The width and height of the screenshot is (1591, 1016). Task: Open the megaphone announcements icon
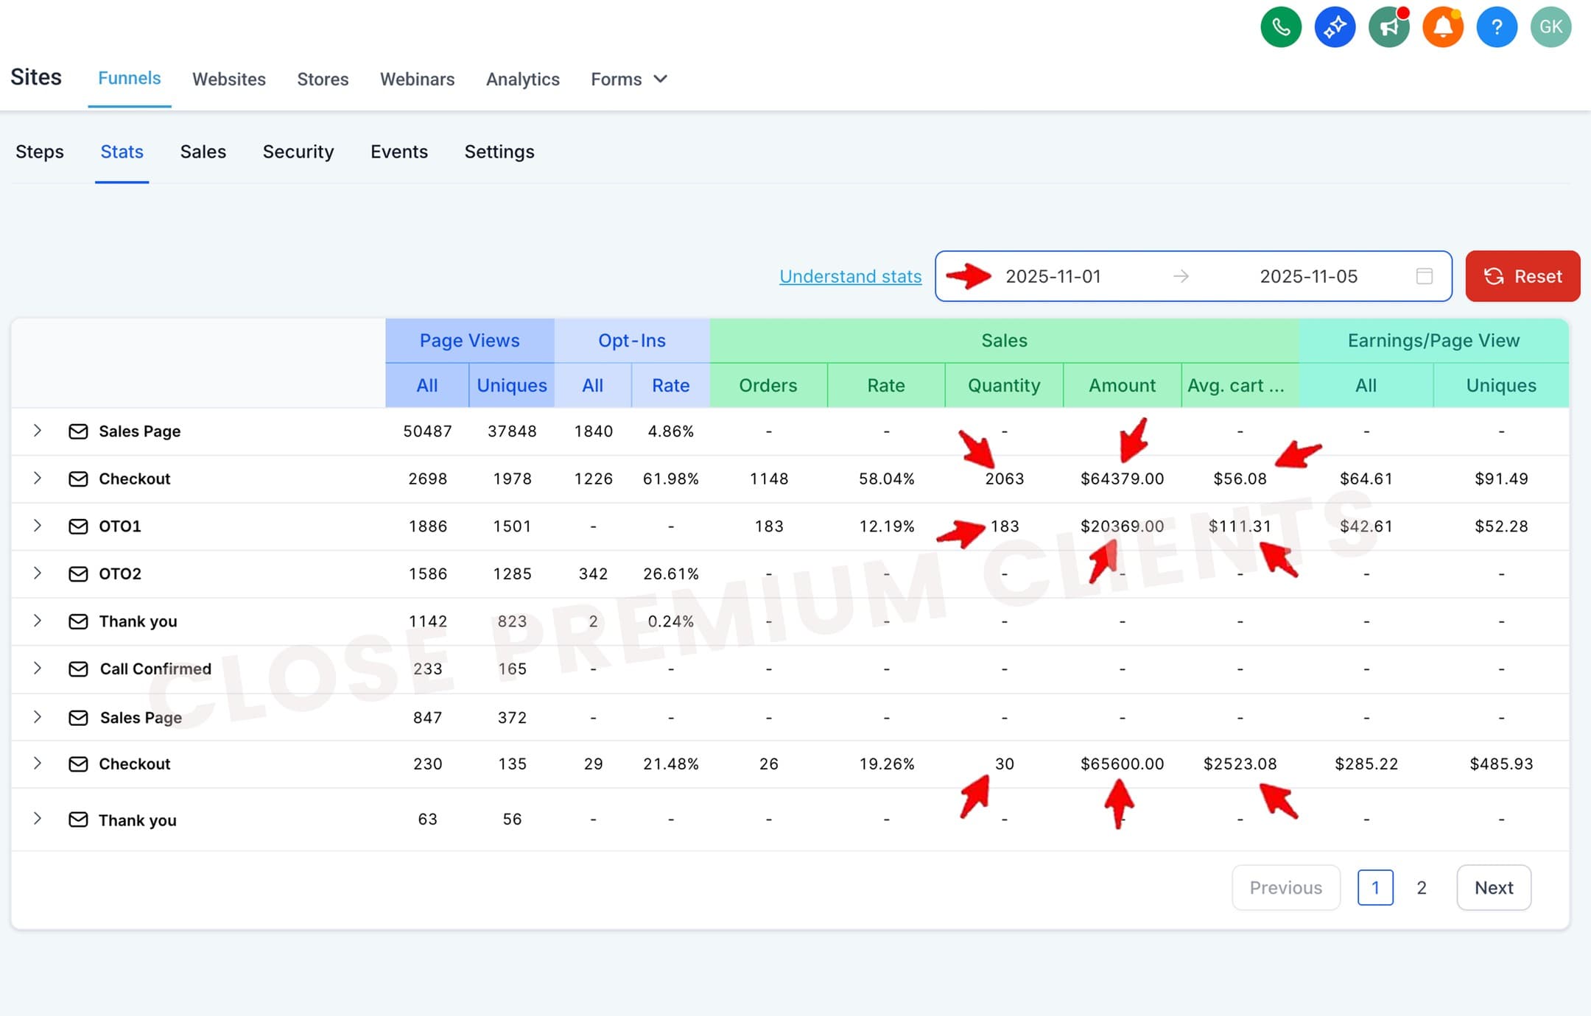1388,27
